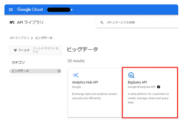Screen dimensions: 195x130
Task: Click the カテゴリ heading
Action: click(18, 62)
